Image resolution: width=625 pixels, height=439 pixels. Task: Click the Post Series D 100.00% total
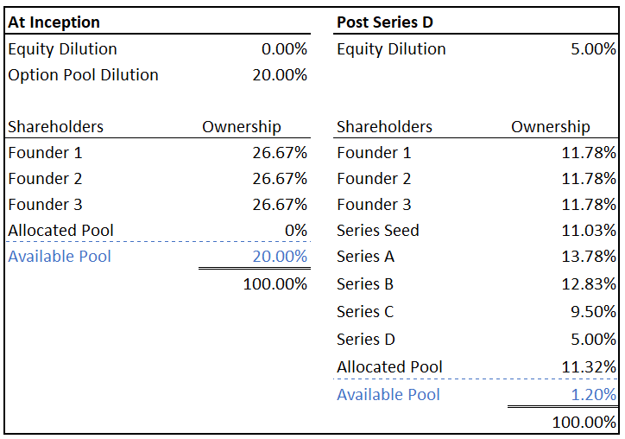click(584, 423)
